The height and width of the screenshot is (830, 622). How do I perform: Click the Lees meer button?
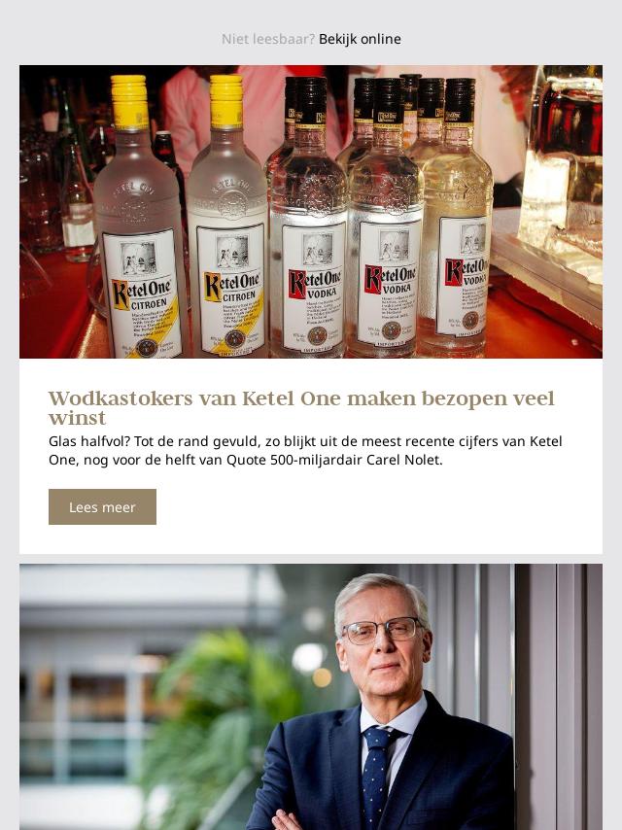pyautogui.click(x=102, y=506)
